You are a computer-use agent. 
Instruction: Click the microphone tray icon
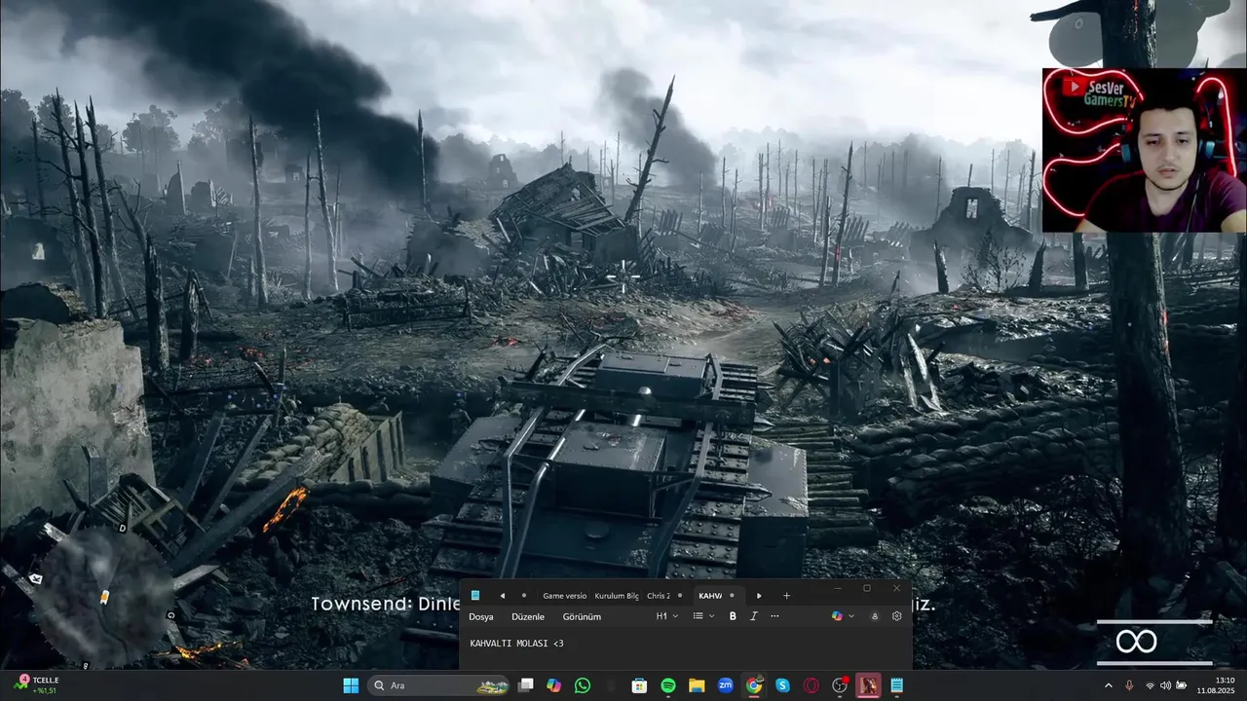coord(1129,685)
